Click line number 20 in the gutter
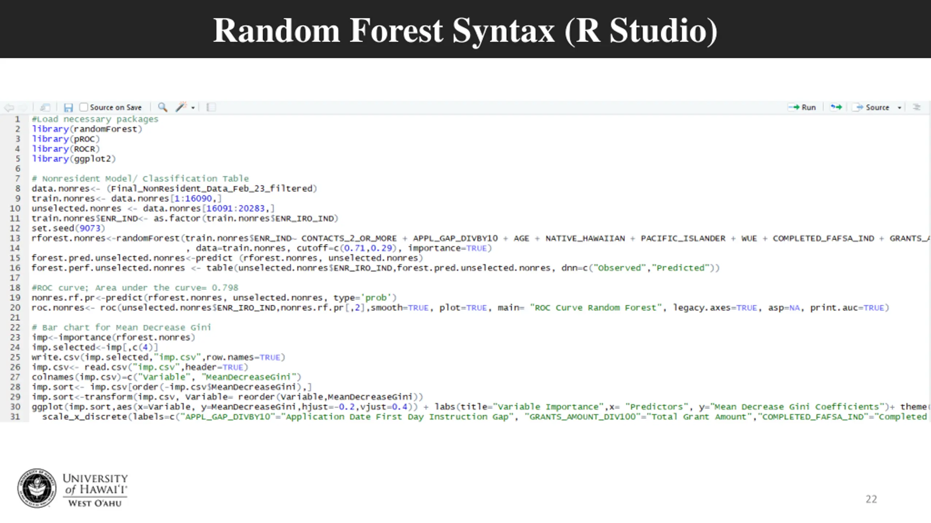This screenshot has width=931, height=523. pyautogui.click(x=15, y=308)
